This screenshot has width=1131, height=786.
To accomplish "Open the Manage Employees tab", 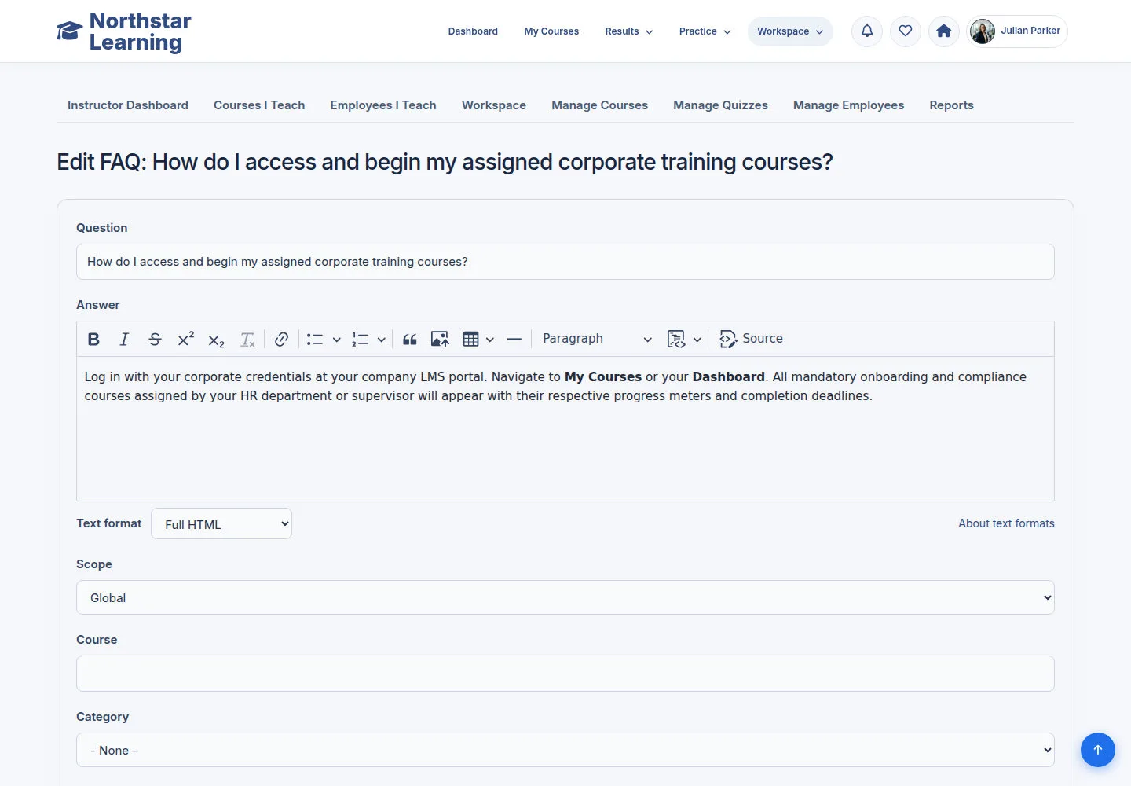I will coord(848,105).
